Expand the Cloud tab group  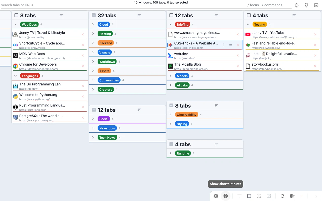coord(93,24)
